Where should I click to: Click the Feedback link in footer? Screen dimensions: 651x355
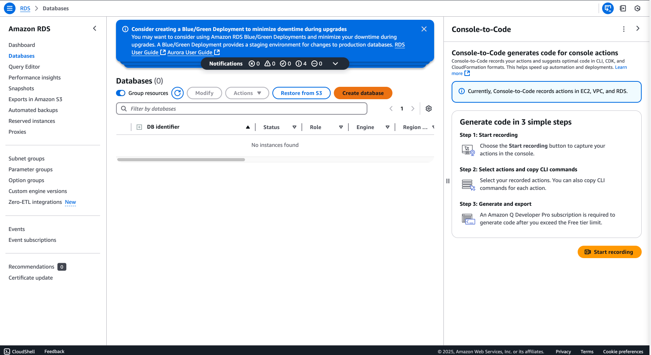[54, 352]
